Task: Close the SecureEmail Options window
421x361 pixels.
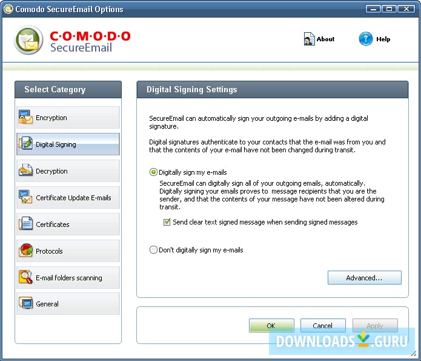Action: click(406, 9)
